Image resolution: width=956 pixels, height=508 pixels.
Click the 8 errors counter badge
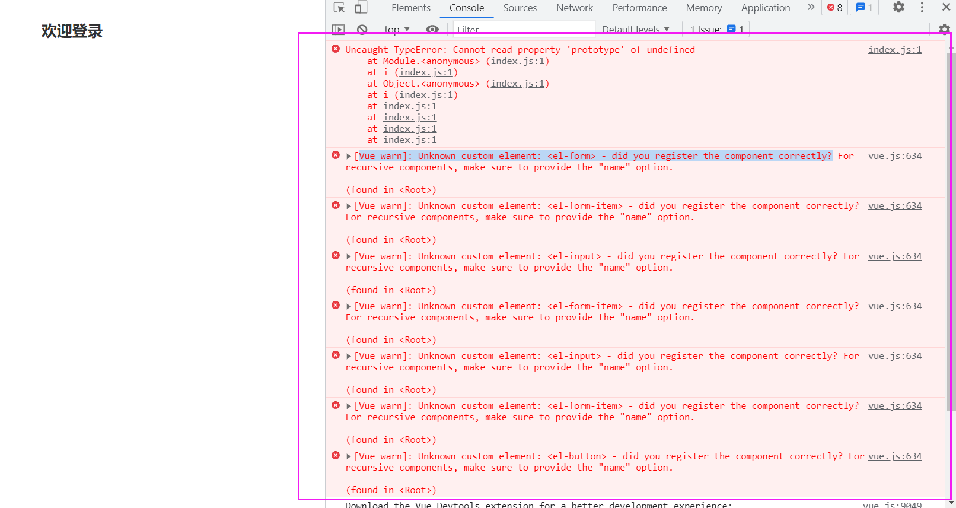[x=835, y=8]
